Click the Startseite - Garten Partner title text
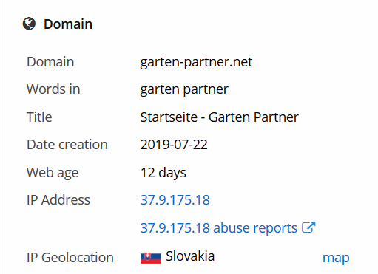 click(x=219, y=117)
